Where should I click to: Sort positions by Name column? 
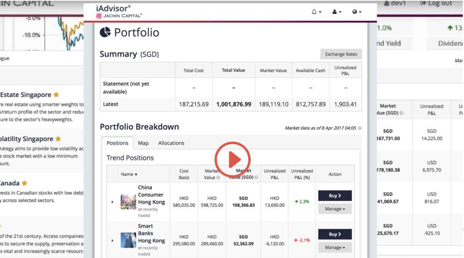(129, 174)
